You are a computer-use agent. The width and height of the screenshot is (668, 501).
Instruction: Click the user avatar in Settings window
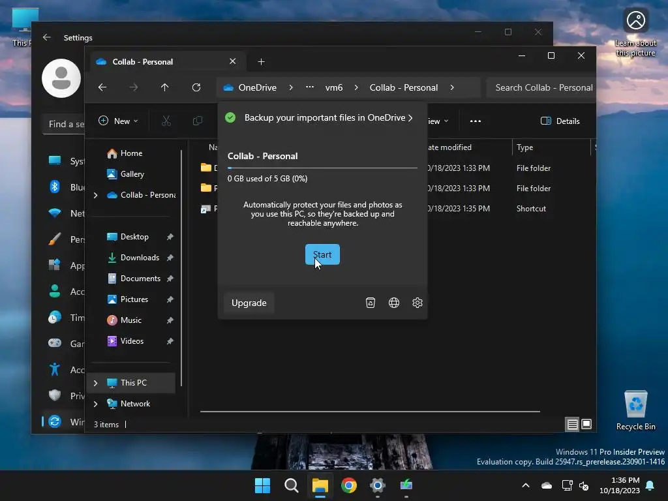click(x=61, y=78)
